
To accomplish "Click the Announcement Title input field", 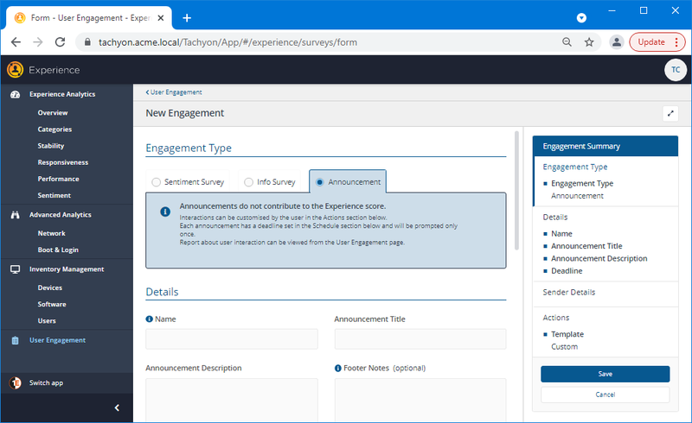I will 420,339.
